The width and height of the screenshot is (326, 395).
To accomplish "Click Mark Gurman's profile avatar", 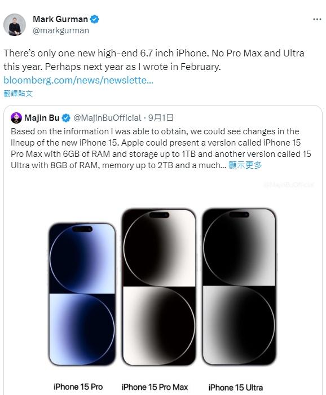I will (15, 25).
